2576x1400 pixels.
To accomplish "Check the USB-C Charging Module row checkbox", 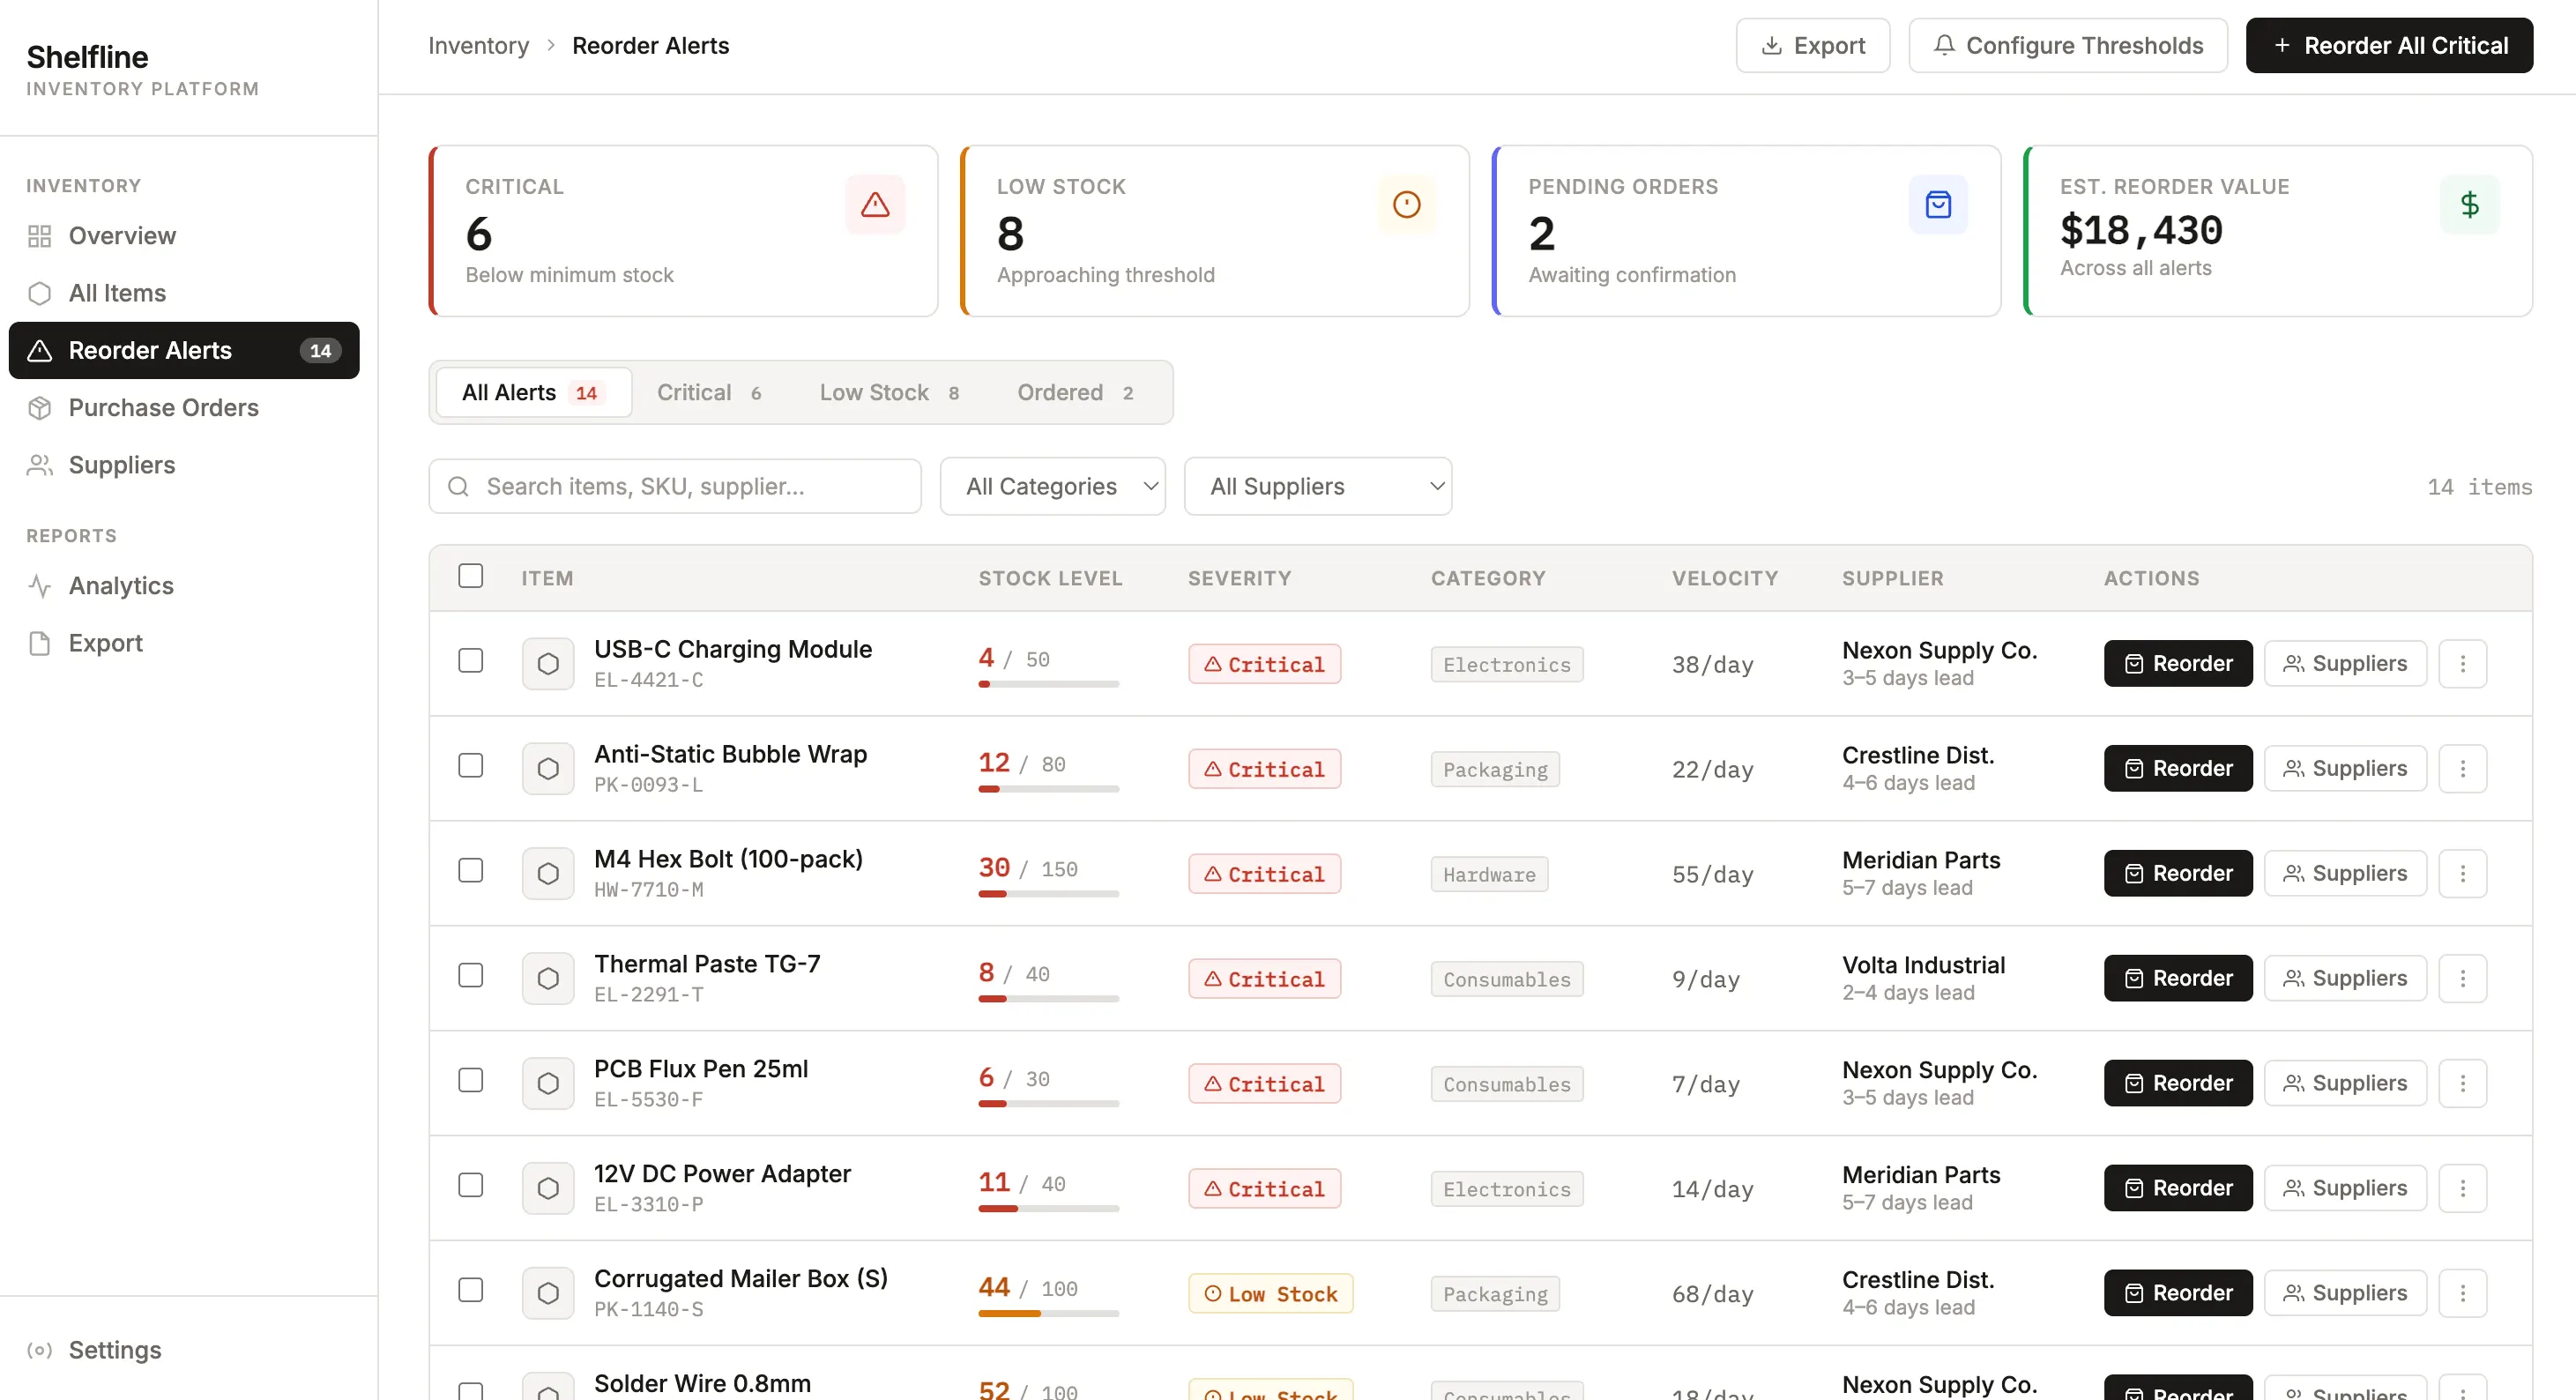I will [470, 661].
